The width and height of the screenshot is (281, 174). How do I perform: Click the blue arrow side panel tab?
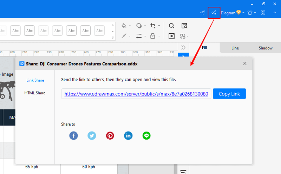(183, 55)
